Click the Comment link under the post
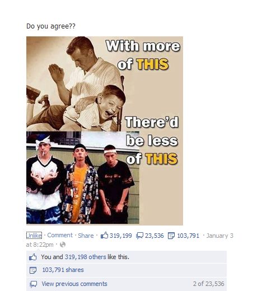The width and height of the screenshot is (262, 291). pyautogui.click(x=60, y=235)
